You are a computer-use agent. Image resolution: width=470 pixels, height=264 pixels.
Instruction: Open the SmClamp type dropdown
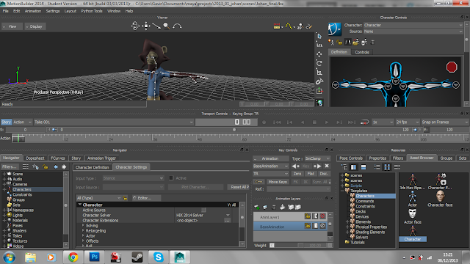coord(317,158)
